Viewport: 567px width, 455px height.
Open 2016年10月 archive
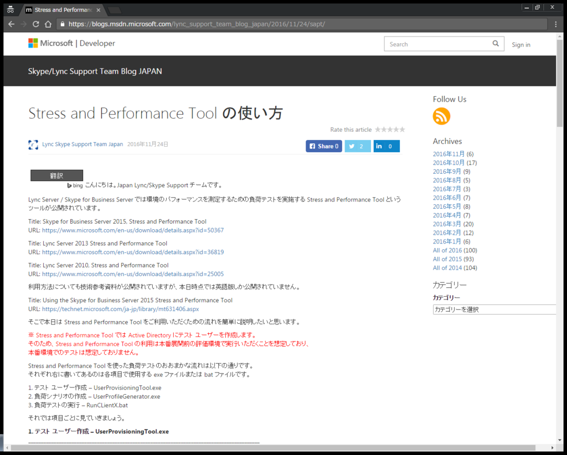449,163
